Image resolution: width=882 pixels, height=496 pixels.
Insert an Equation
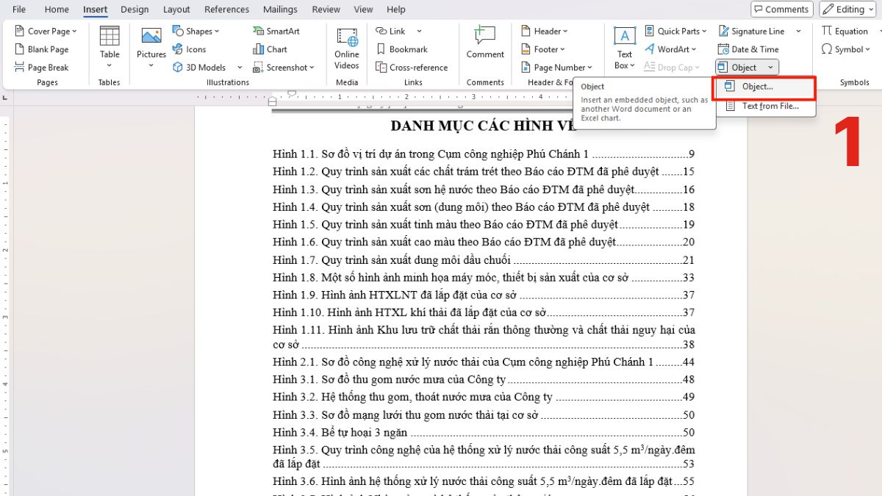point(845,31)
